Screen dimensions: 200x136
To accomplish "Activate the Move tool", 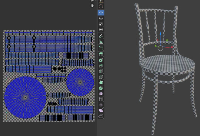I will pos(101,13).
